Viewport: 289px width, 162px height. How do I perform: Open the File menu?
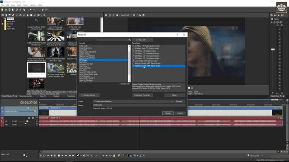click(x=2, y=5)
